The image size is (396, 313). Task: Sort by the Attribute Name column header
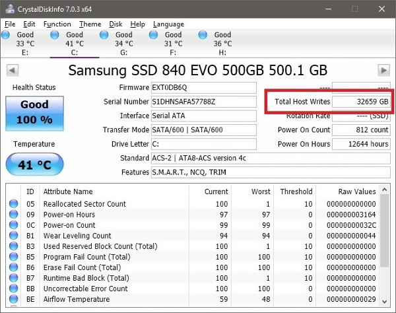click(68, 191)
